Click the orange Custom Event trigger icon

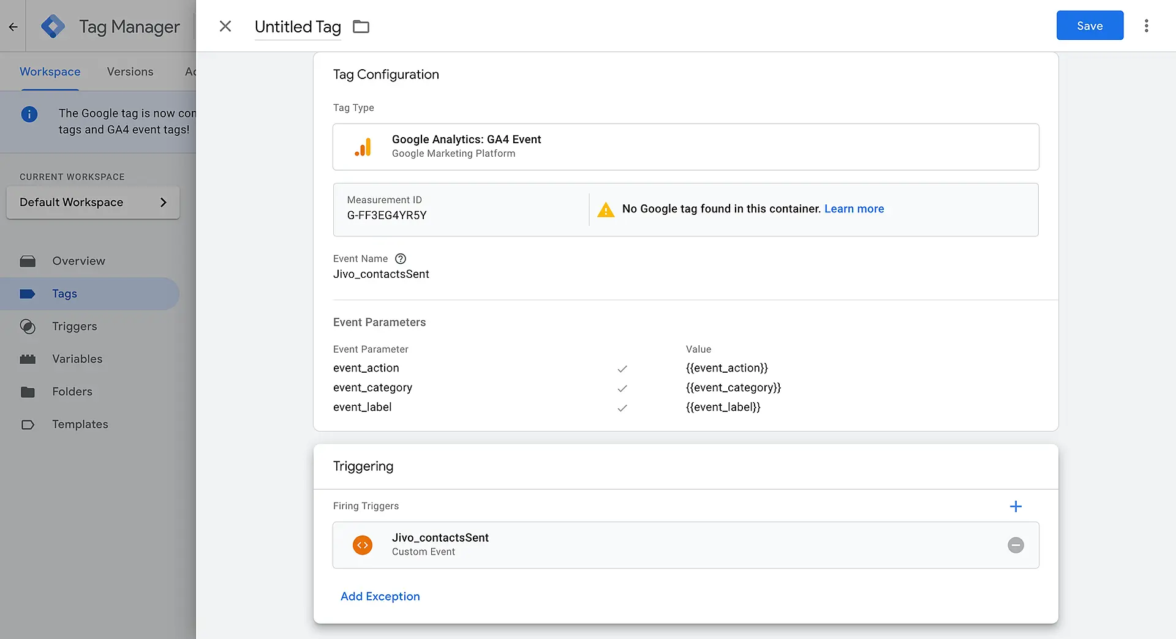pyautogui.click(x=363, y=545)
